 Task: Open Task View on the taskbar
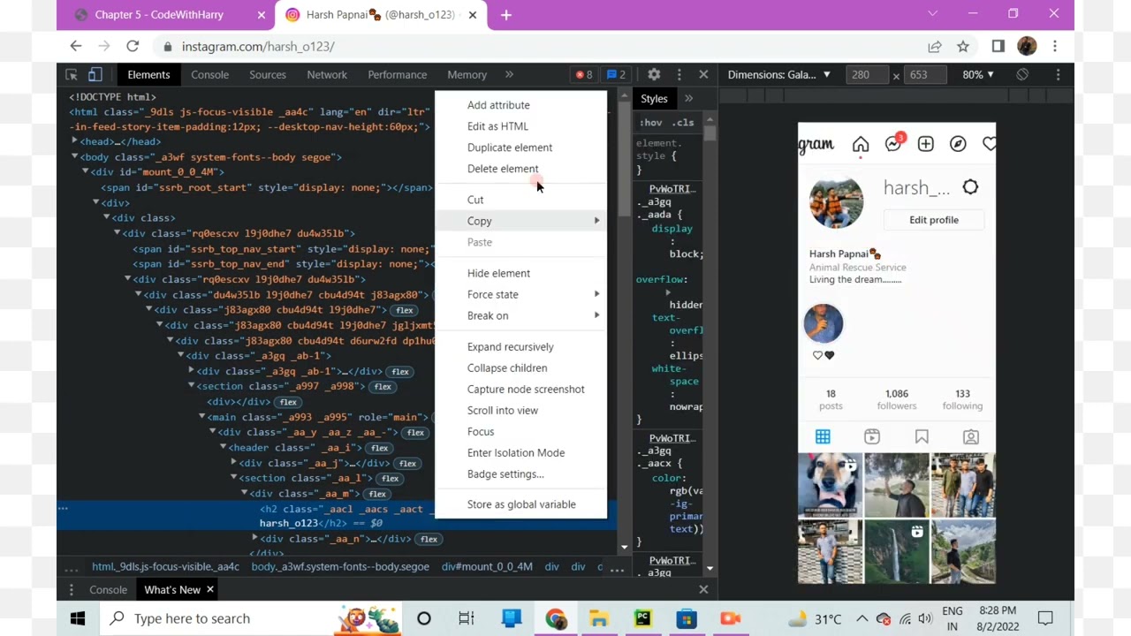[x=467, y=618]
